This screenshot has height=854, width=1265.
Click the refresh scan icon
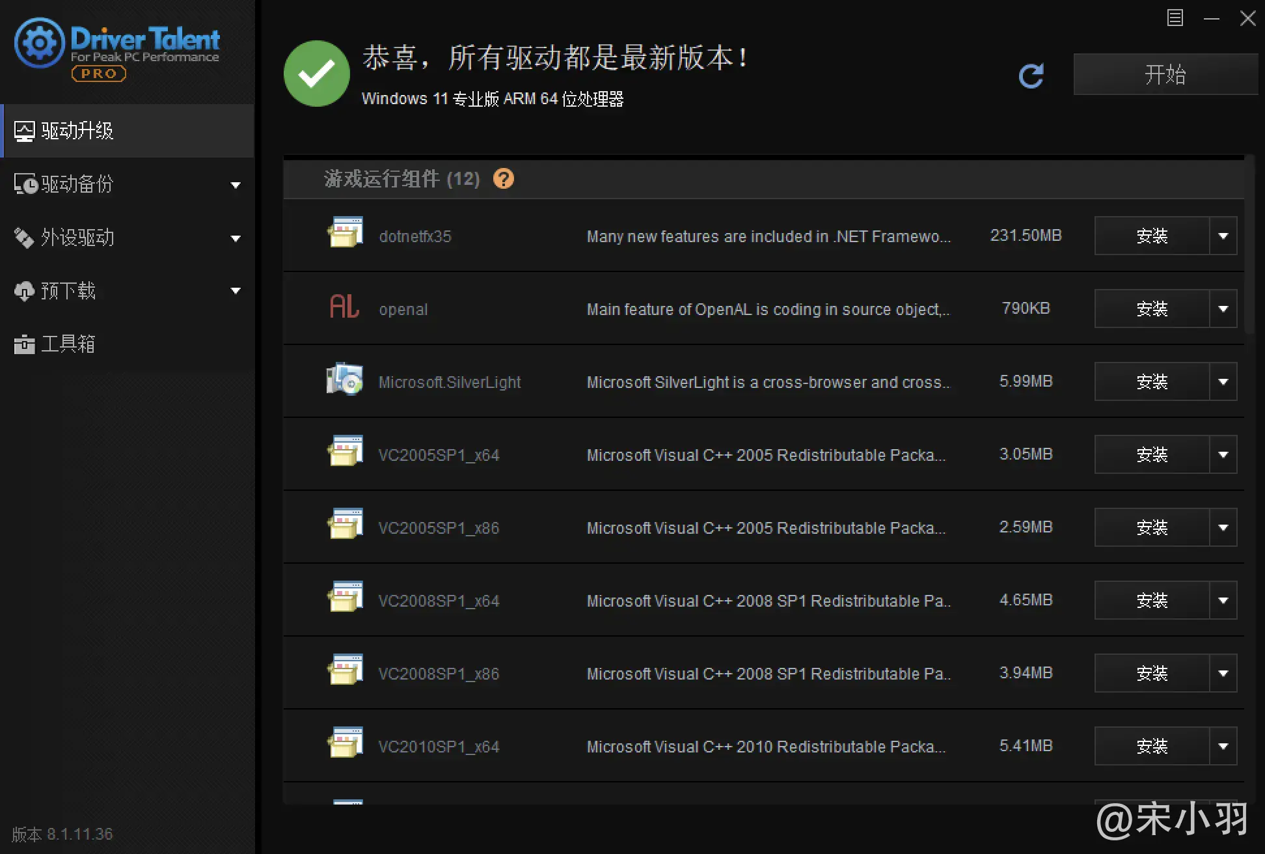[1031, 76]
